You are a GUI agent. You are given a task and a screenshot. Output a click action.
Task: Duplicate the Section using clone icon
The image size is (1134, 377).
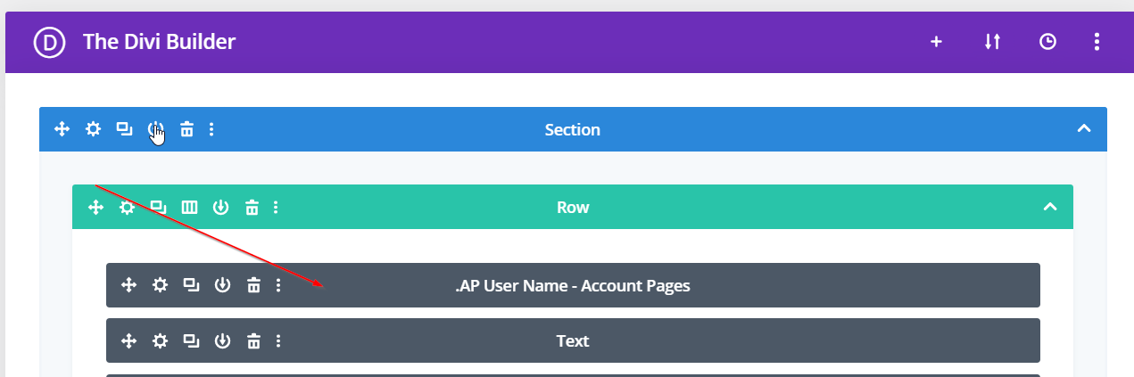tap(124, 129)
